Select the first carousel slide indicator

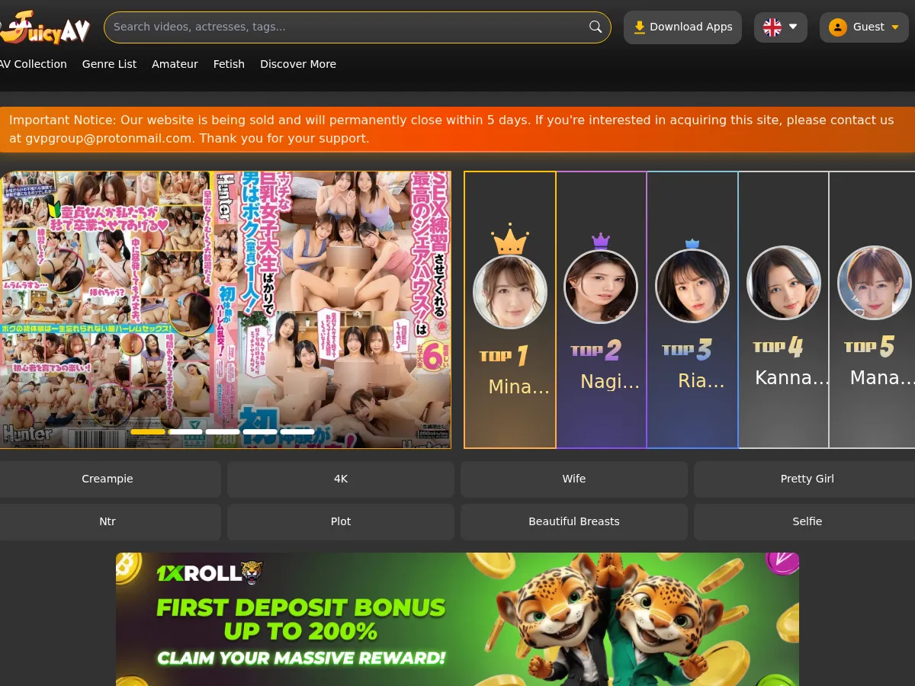click(148, 431)
